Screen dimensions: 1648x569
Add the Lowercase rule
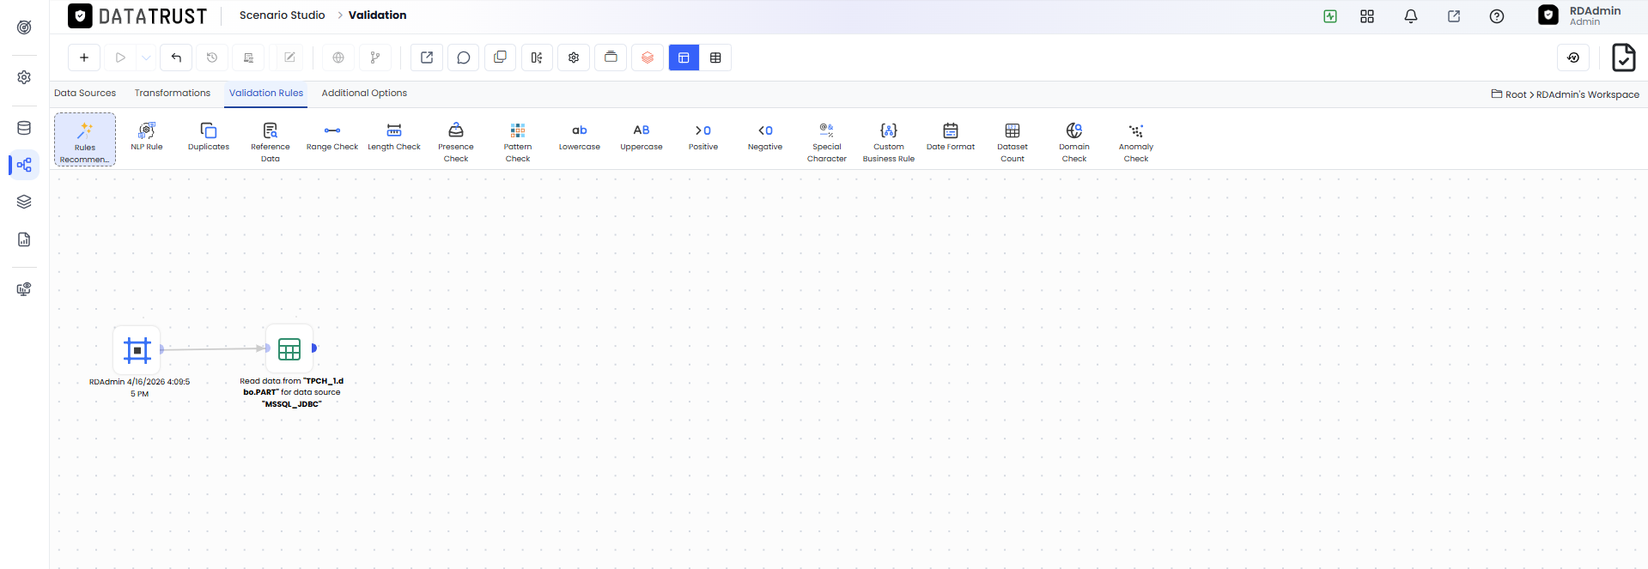(x=580, y=137)
